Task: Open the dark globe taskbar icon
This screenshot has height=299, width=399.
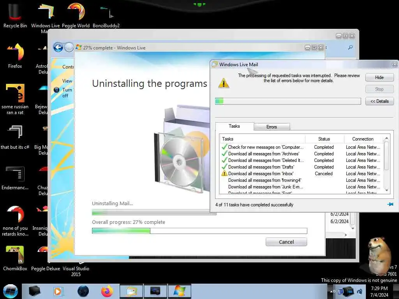Action: click(83, 291)
